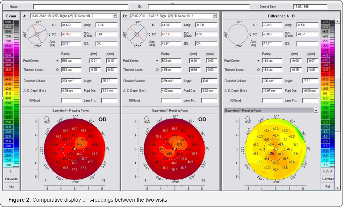The image size is (343, 207).
Task: Toggle the Curvature button under left color scale
Action: (x=11, y=179)
